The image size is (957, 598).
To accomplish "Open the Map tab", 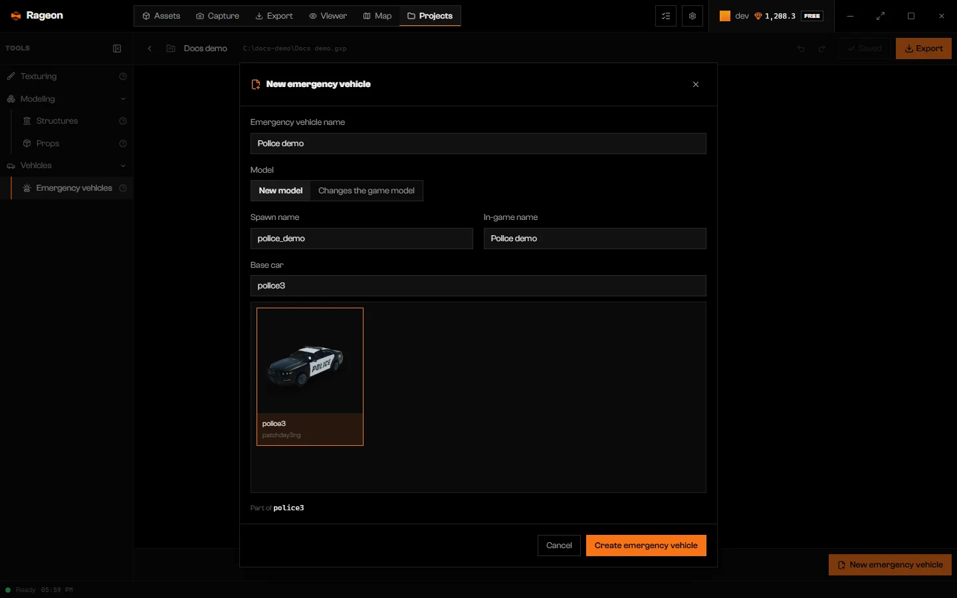I will pos(377,16).
